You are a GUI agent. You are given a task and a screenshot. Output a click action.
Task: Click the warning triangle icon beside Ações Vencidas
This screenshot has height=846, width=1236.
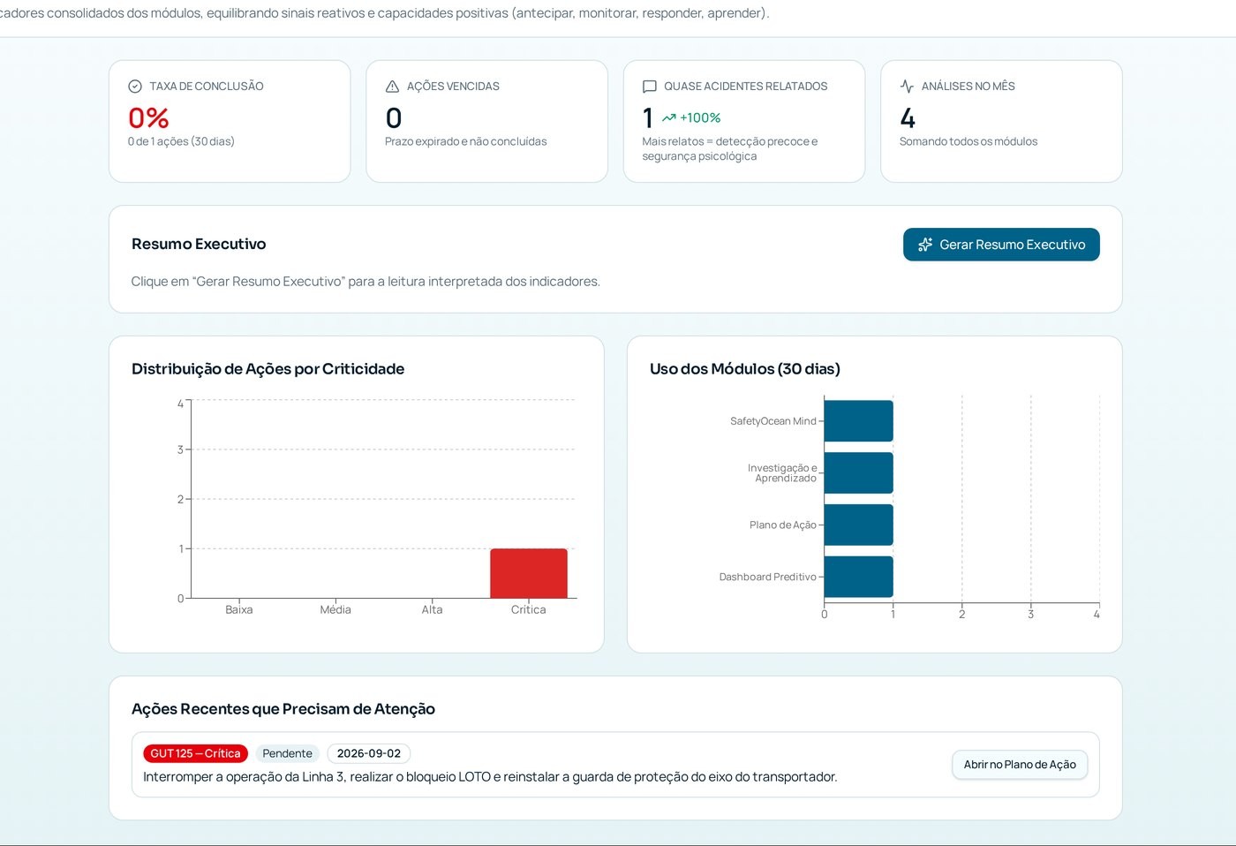coord(393,87)
